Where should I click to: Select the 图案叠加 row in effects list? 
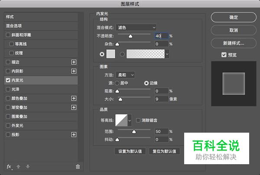pos(41,116)
